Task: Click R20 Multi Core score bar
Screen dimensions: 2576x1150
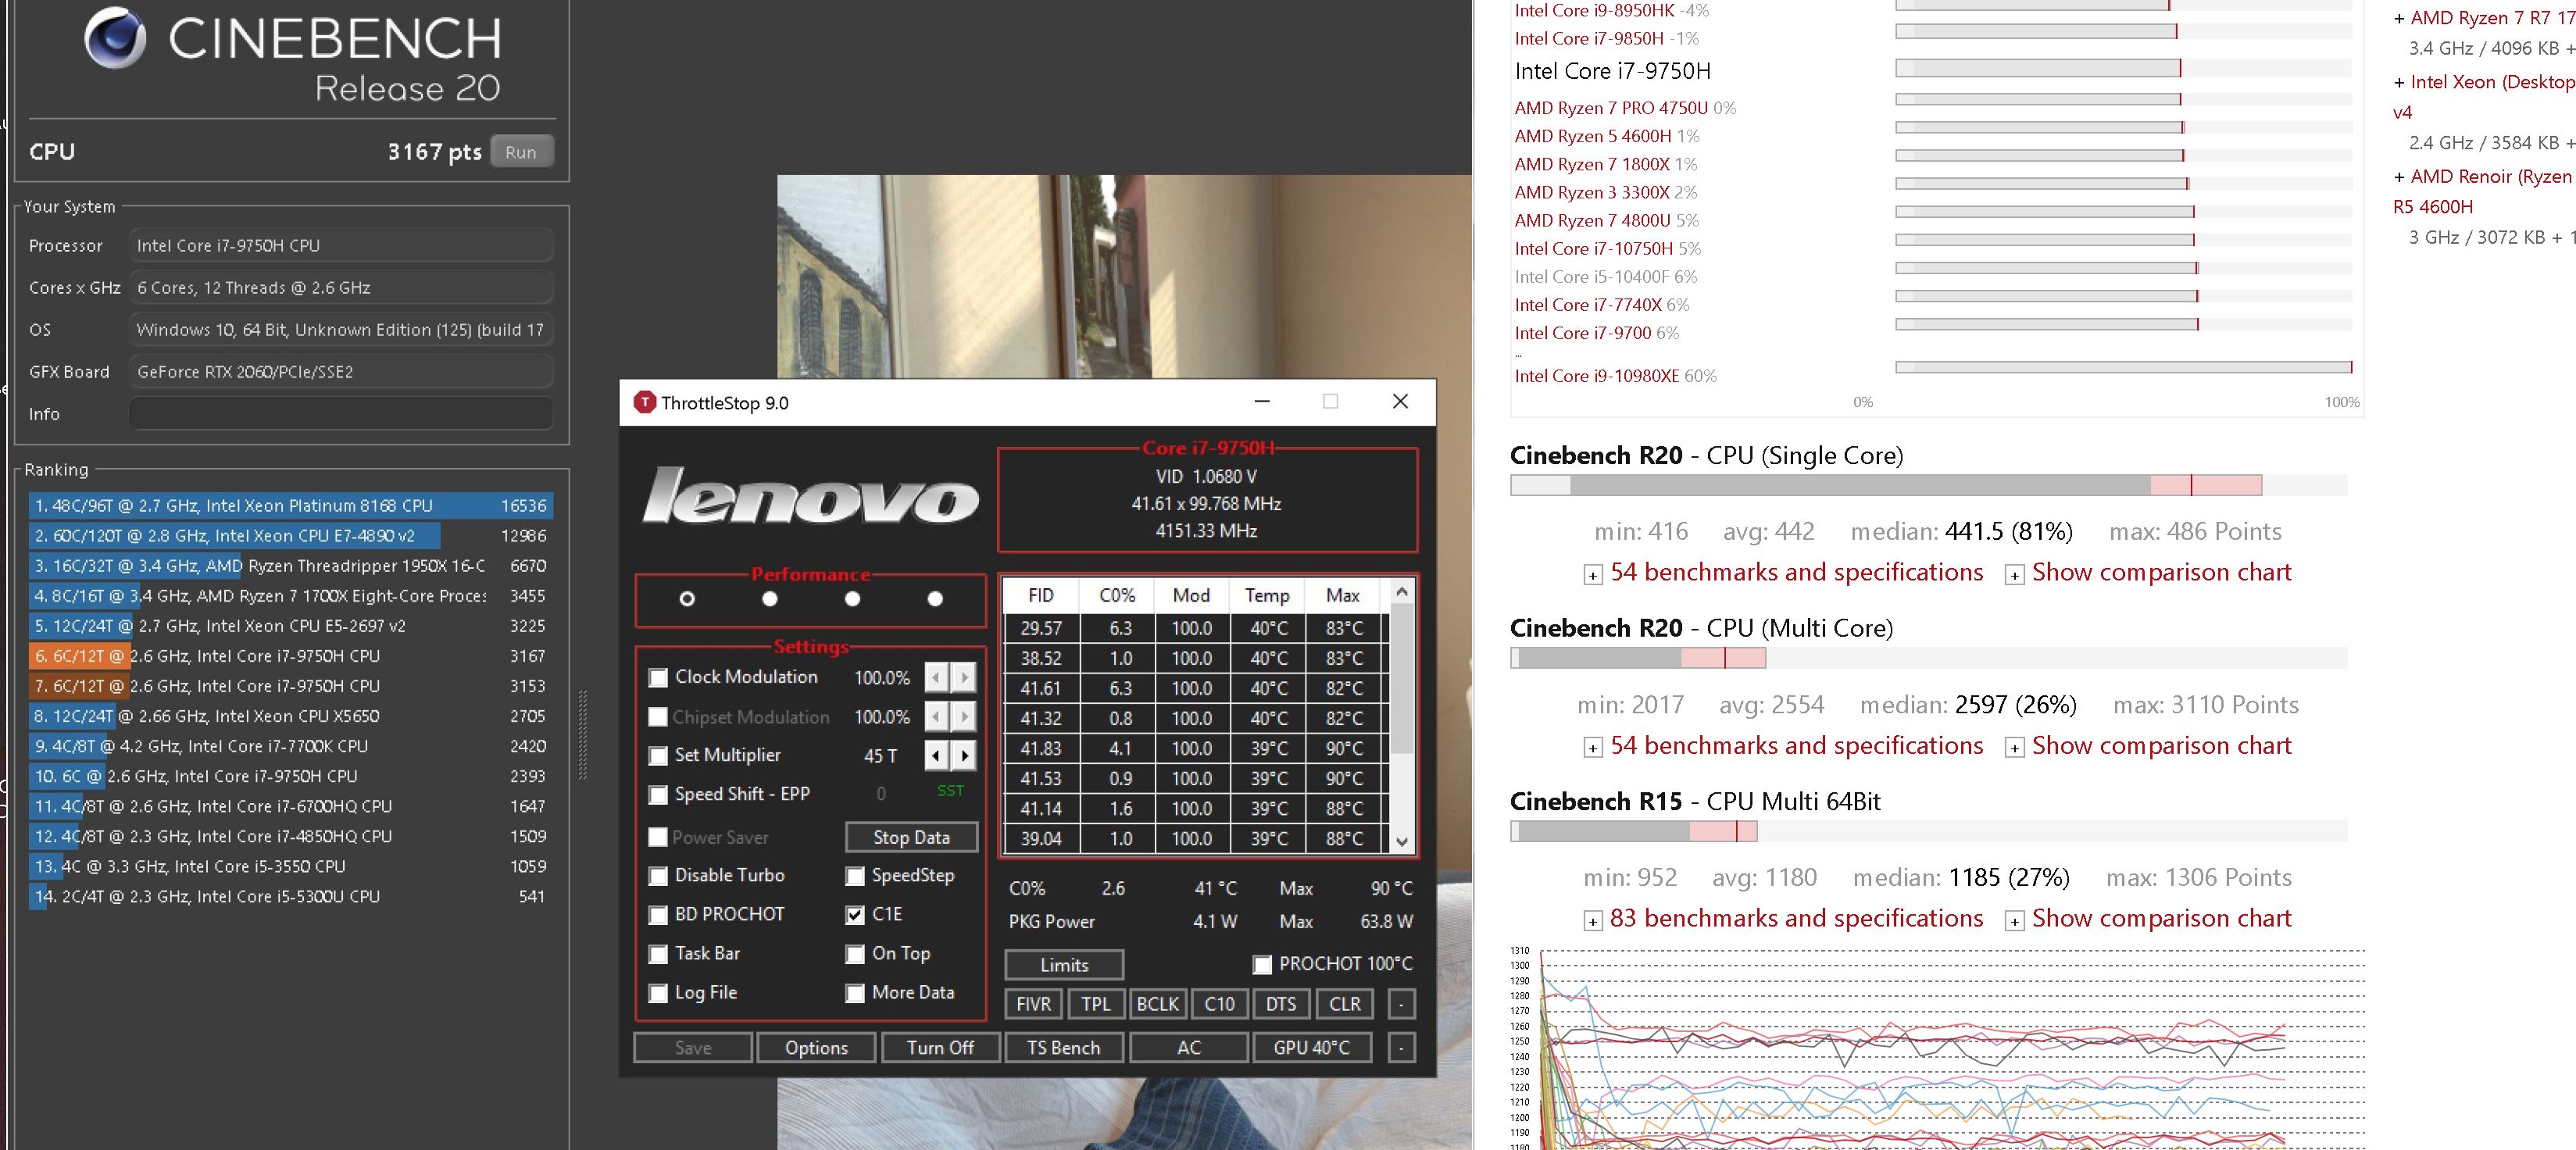Action: point(1928,659)
